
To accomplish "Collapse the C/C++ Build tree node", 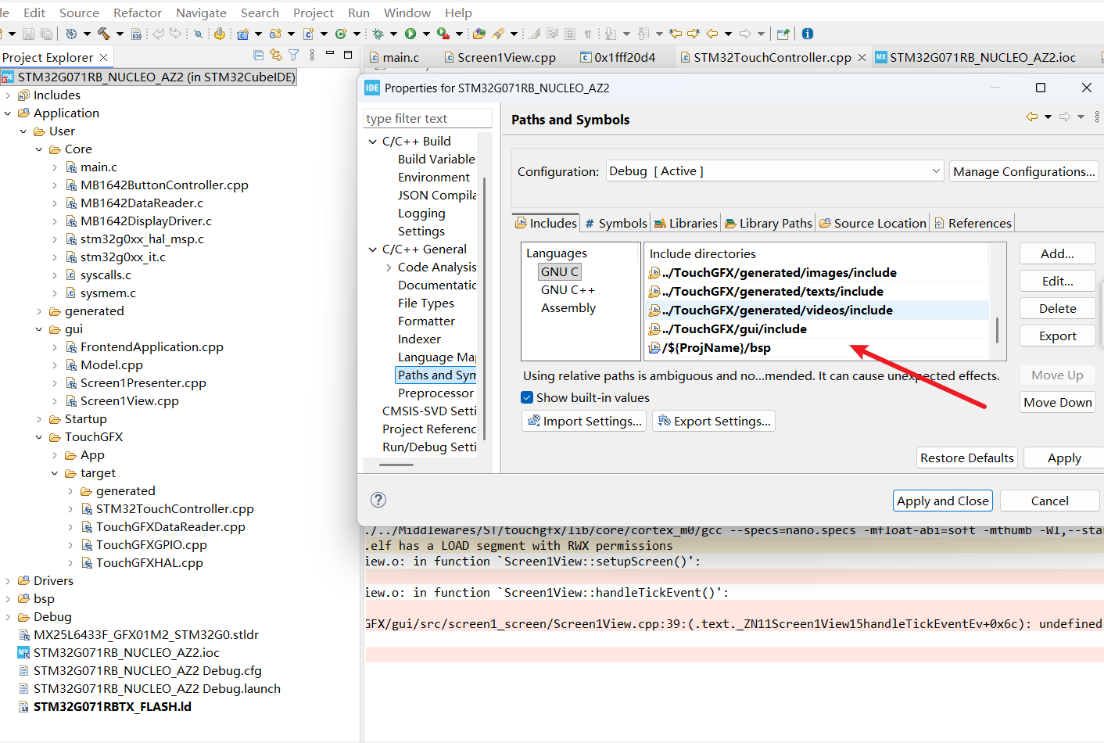I will [x=373, y=142].
